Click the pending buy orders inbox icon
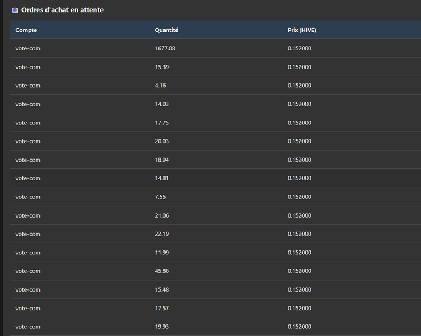 pos(15,10)
